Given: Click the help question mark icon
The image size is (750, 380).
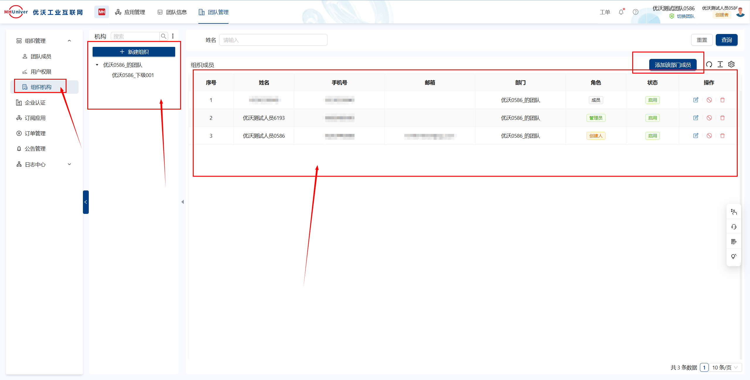Looking at the screenshot, I should point(635,12).
